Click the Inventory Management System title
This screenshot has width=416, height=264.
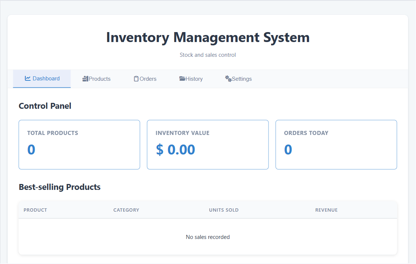208,37
